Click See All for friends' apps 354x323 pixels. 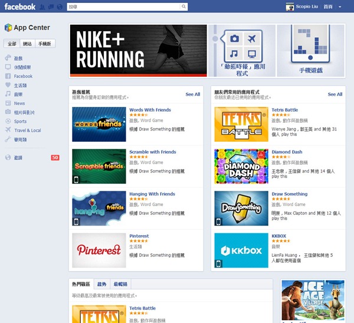(335, 94)
